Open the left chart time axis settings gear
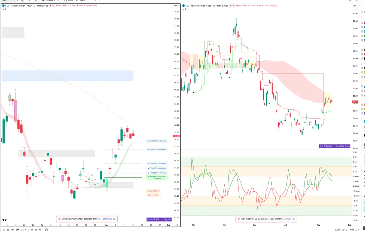 click(176, 225)
